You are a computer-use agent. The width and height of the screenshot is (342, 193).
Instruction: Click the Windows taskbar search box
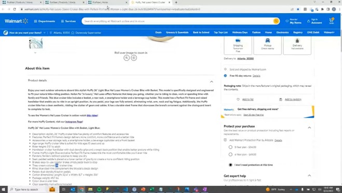[x=28, y=189]
